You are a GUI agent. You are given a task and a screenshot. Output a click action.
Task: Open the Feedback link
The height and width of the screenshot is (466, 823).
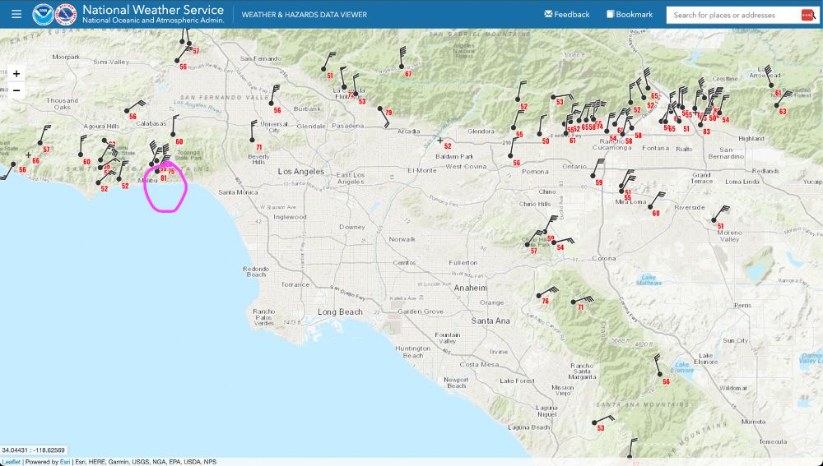(567, 14)
